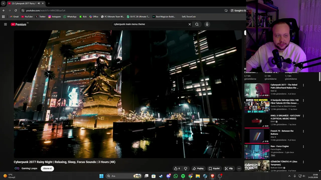
Task: Open WhatsApp from the taskbar
Action: pyautogui.click(x=176, y=176)
